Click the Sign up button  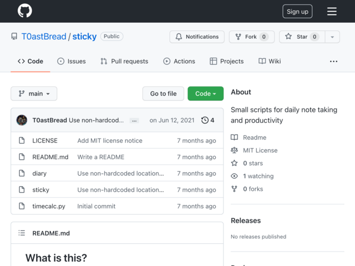[x=297, y=11]
